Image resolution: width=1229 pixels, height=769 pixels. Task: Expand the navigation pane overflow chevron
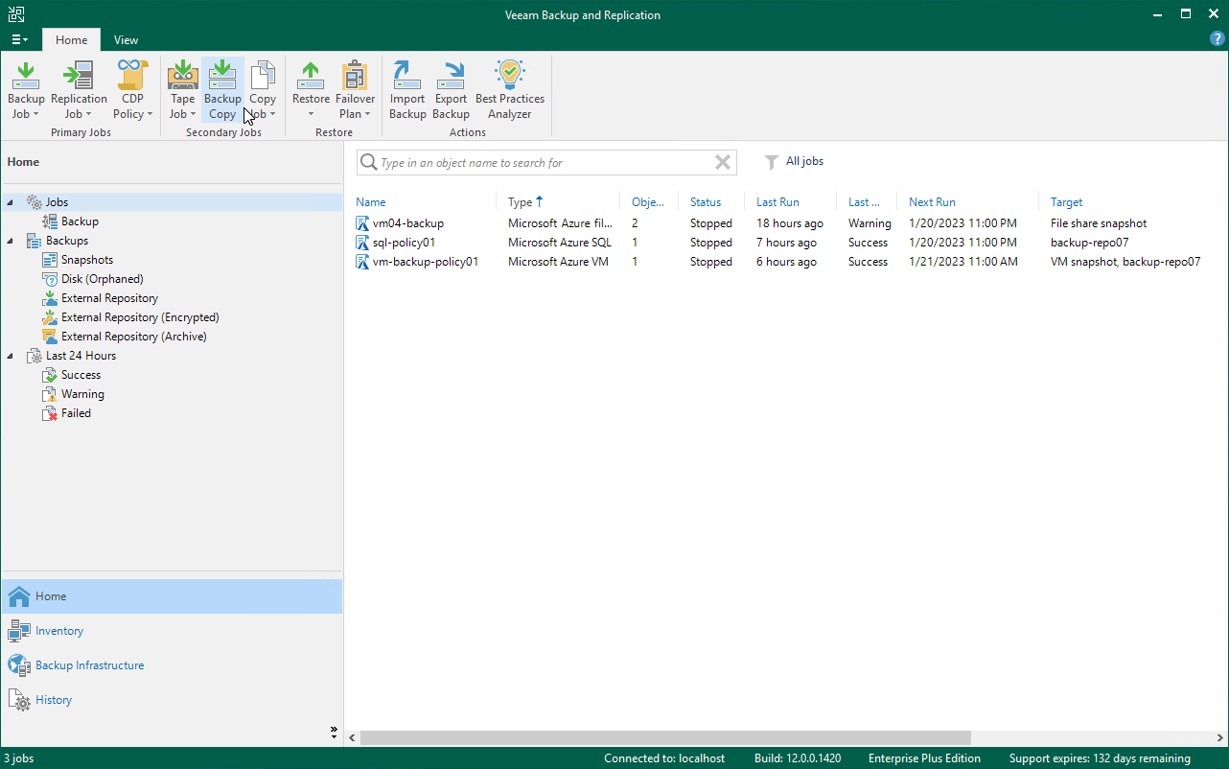[x=334, y=732]
